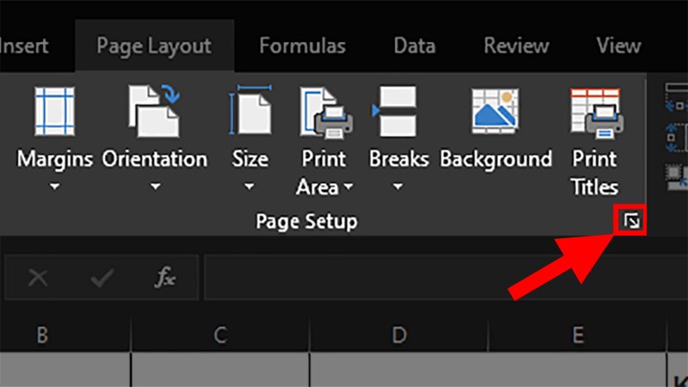This screenshot has height=387, width=688.
Task: Click the Orientation pages icon
Action: [x=154, y=112]
